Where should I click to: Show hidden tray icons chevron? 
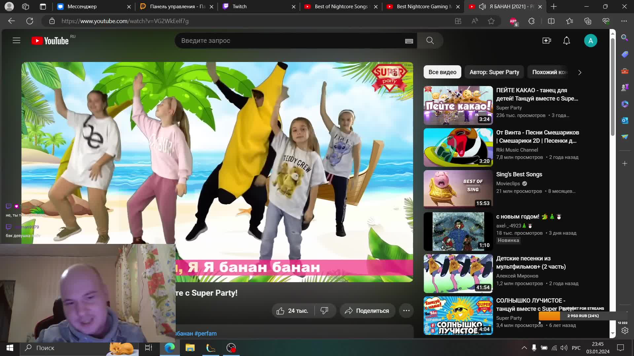tap(524, 348)
